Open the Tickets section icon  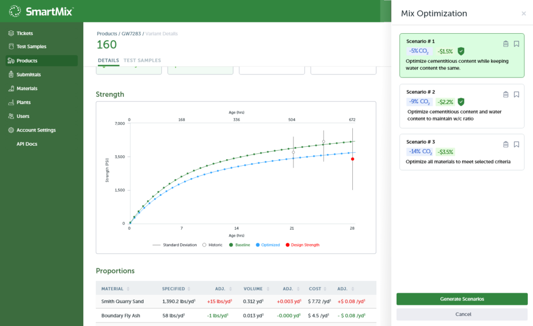coord(11,33)
